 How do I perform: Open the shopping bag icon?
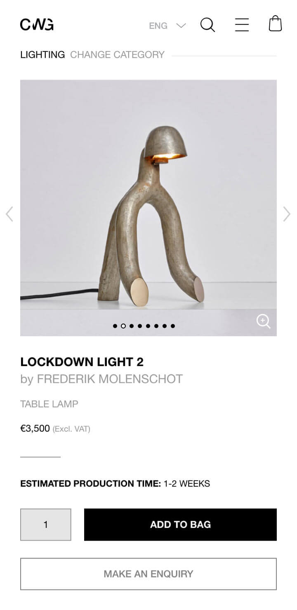(275, 24)
